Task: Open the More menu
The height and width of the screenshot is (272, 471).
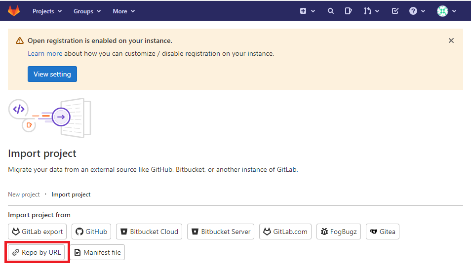Action: coord(123,11)
